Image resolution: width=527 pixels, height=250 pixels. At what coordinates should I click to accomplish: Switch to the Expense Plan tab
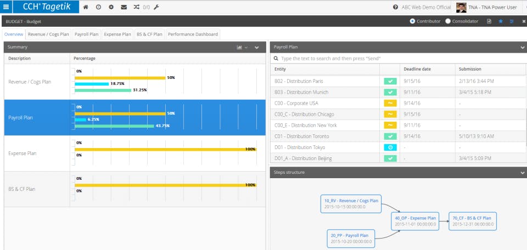117,34
